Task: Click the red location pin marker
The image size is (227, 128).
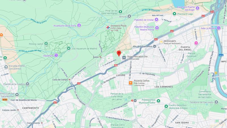Action: tap(119, 53)
